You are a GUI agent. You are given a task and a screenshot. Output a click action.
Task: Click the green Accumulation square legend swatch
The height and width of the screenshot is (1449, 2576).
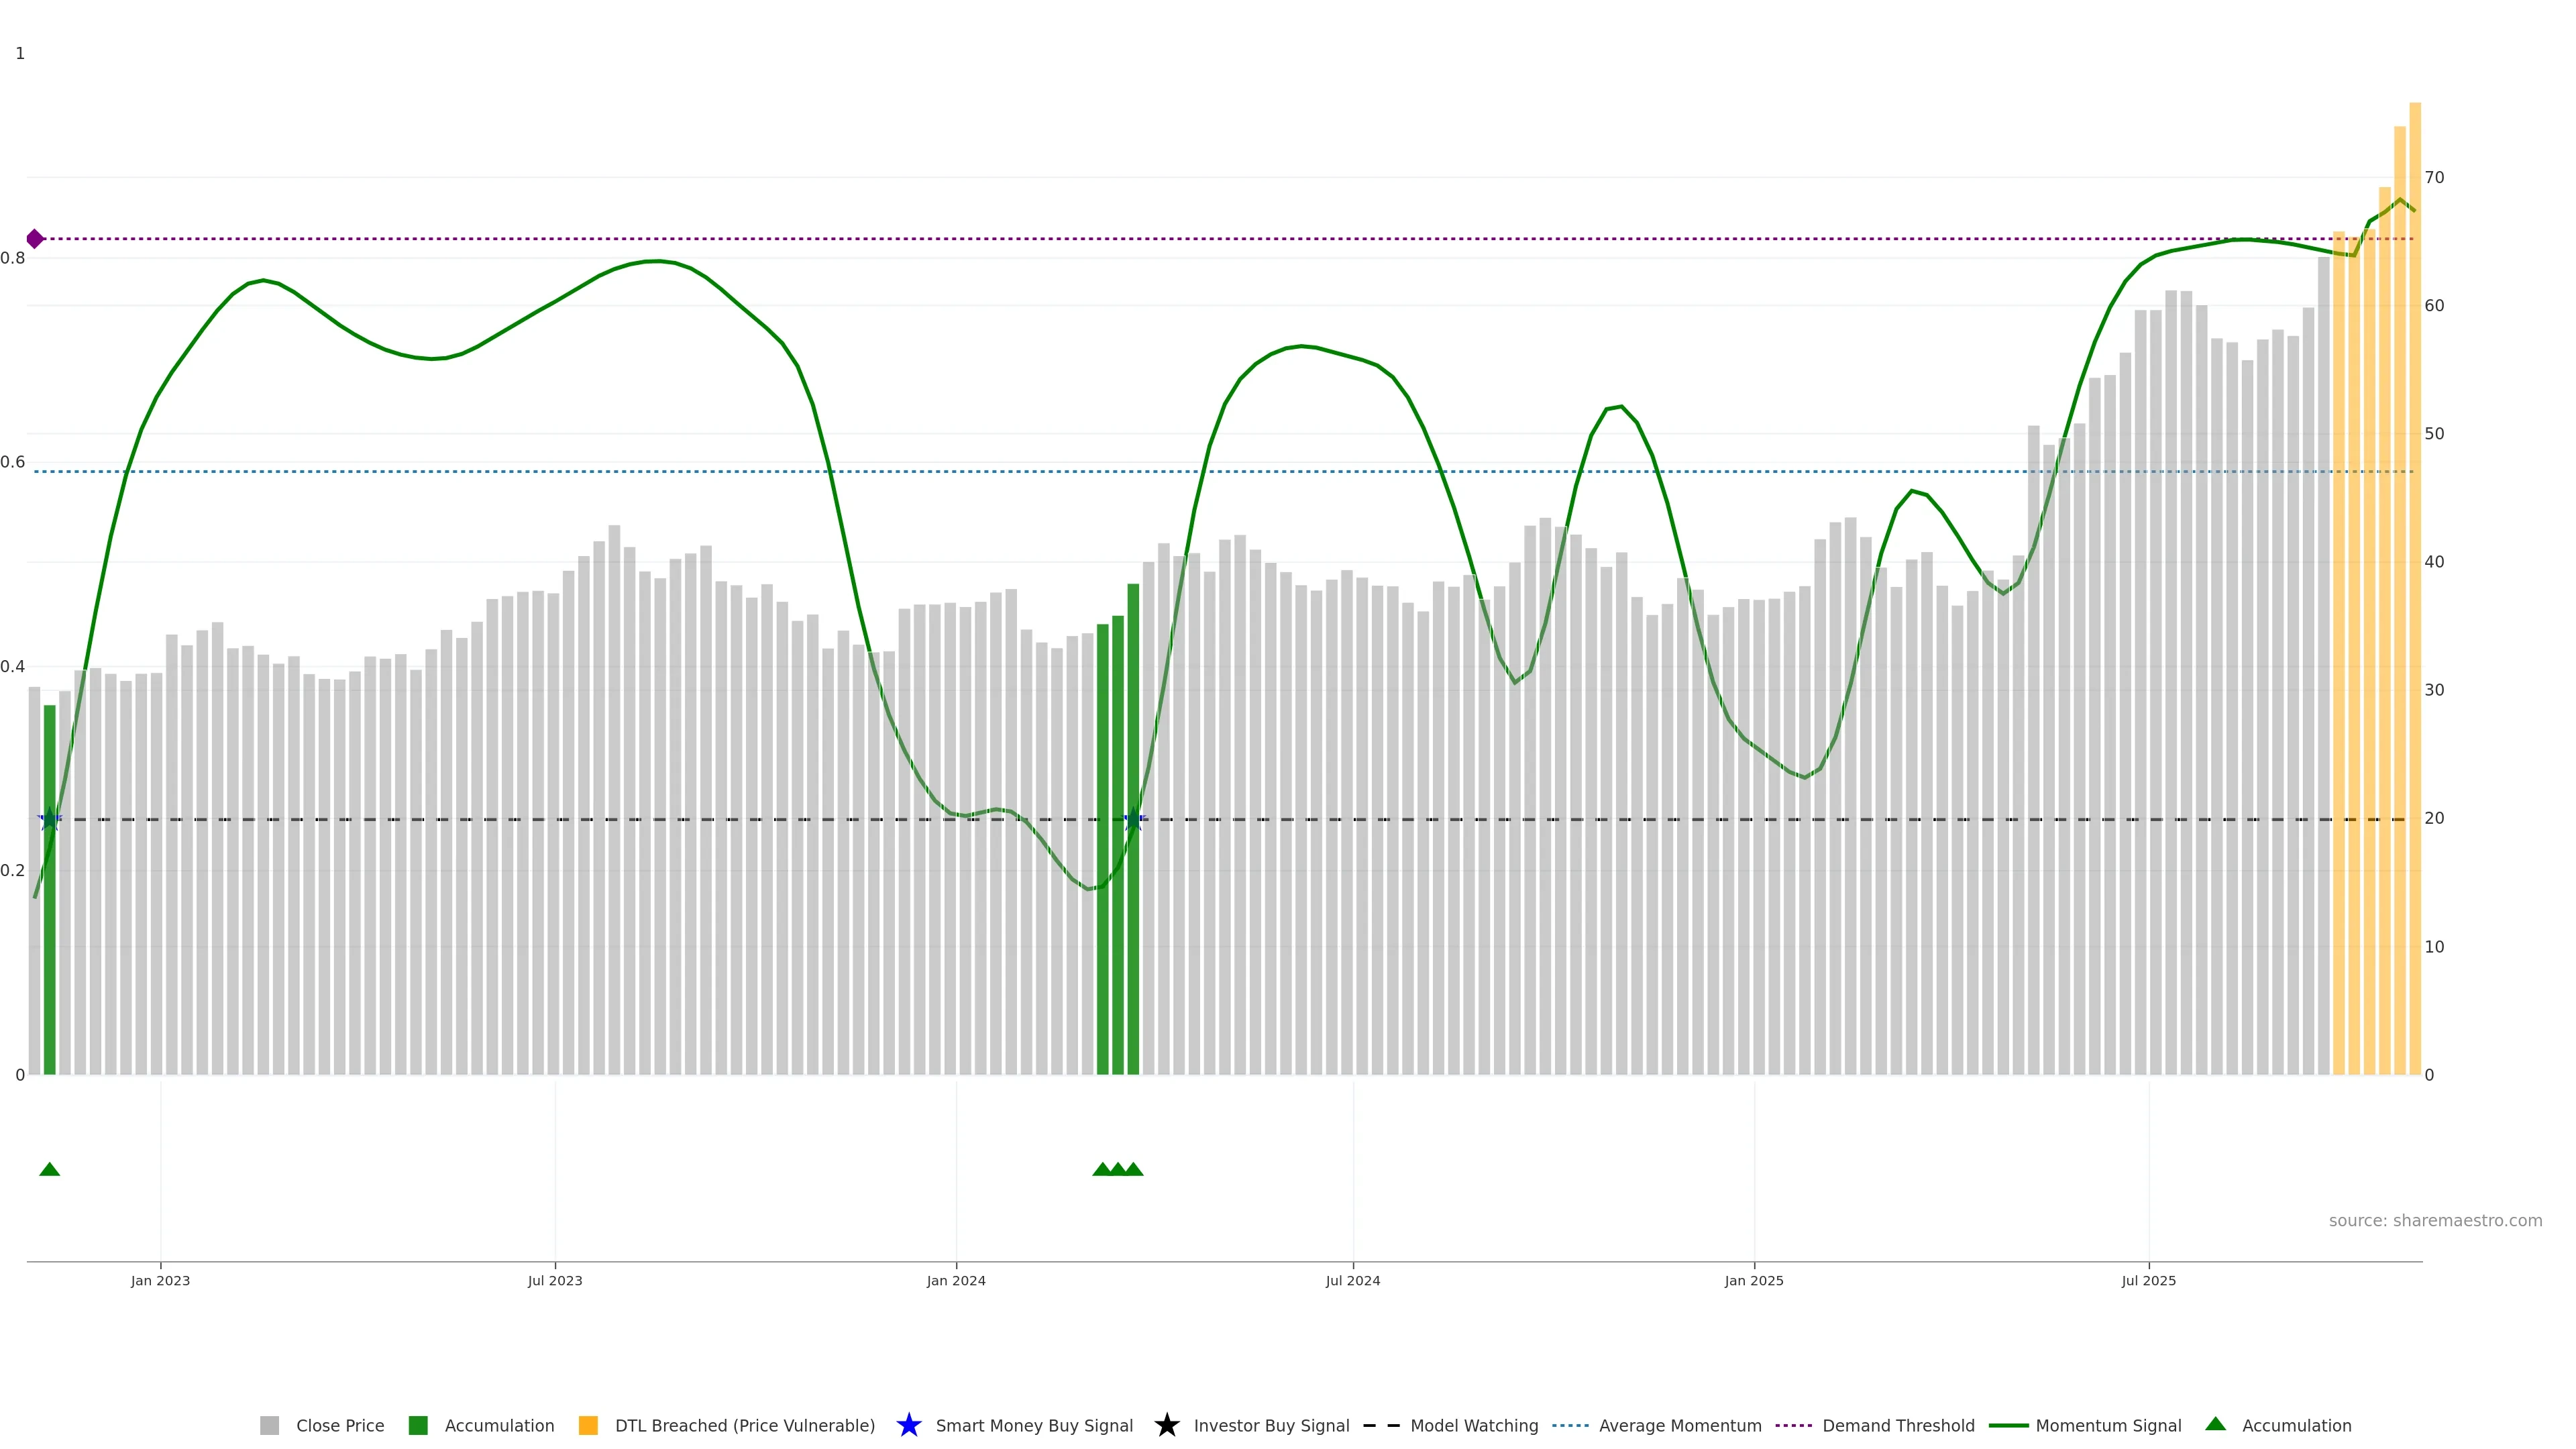pos(418,1425)
